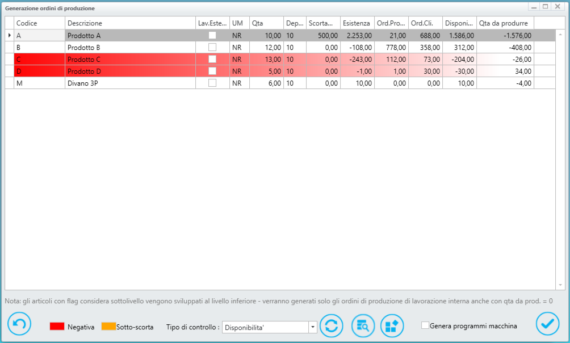Toggle Lav.Esterna checkbox for Prodotto D
Viewport: 570px width, 343px height.
[x=212, y=71]
